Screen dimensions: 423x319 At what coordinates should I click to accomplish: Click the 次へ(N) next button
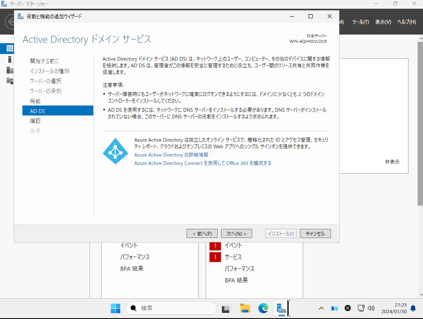click(x=236, y=234)
